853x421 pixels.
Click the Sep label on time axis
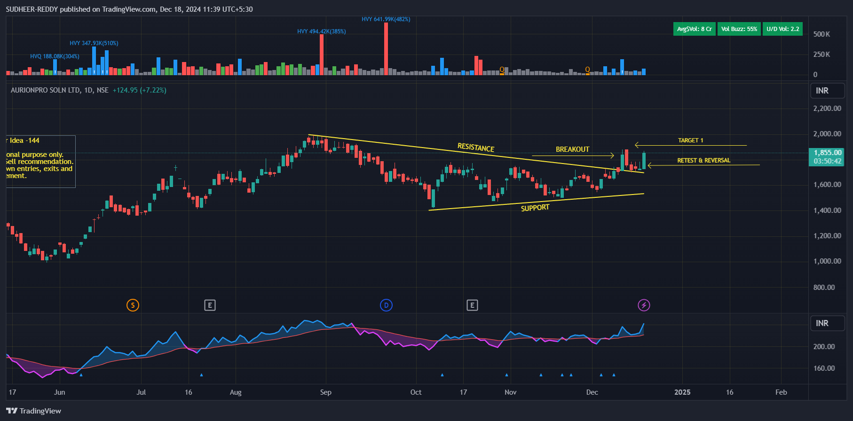click(325, 392)
